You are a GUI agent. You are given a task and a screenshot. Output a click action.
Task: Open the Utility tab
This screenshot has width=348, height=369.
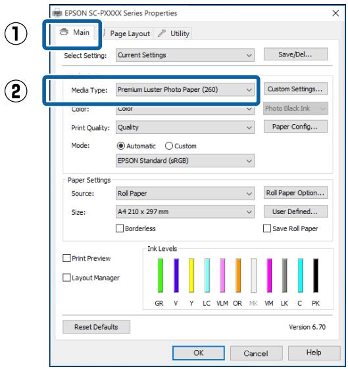click(x=173, y=33)
